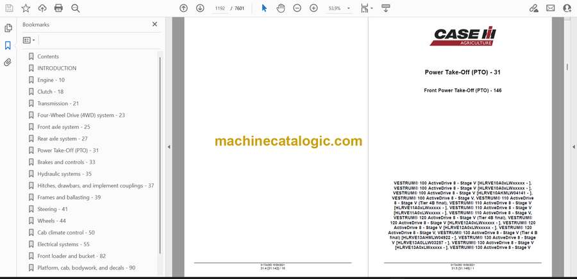Choose the selection arrow tool
Image resolution: width=577 pixels, height=279 pixels.
tap(264, 8)
